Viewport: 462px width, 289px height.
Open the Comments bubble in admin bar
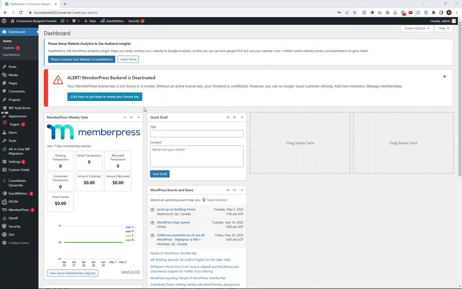coord(76,21)
